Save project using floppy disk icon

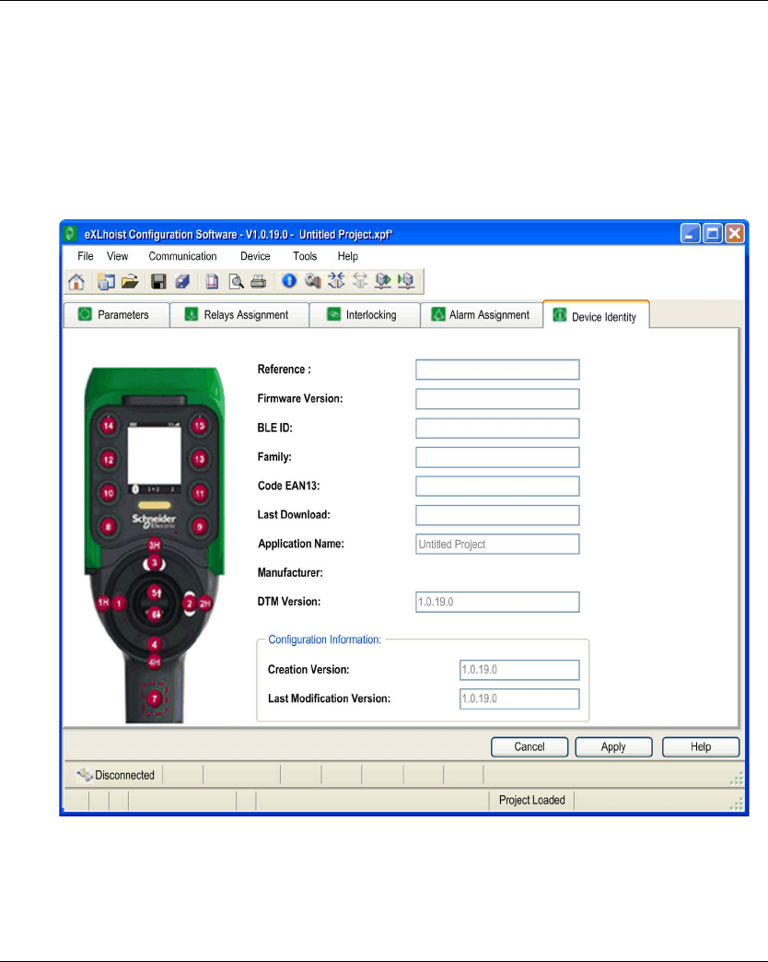coord(158,282)
